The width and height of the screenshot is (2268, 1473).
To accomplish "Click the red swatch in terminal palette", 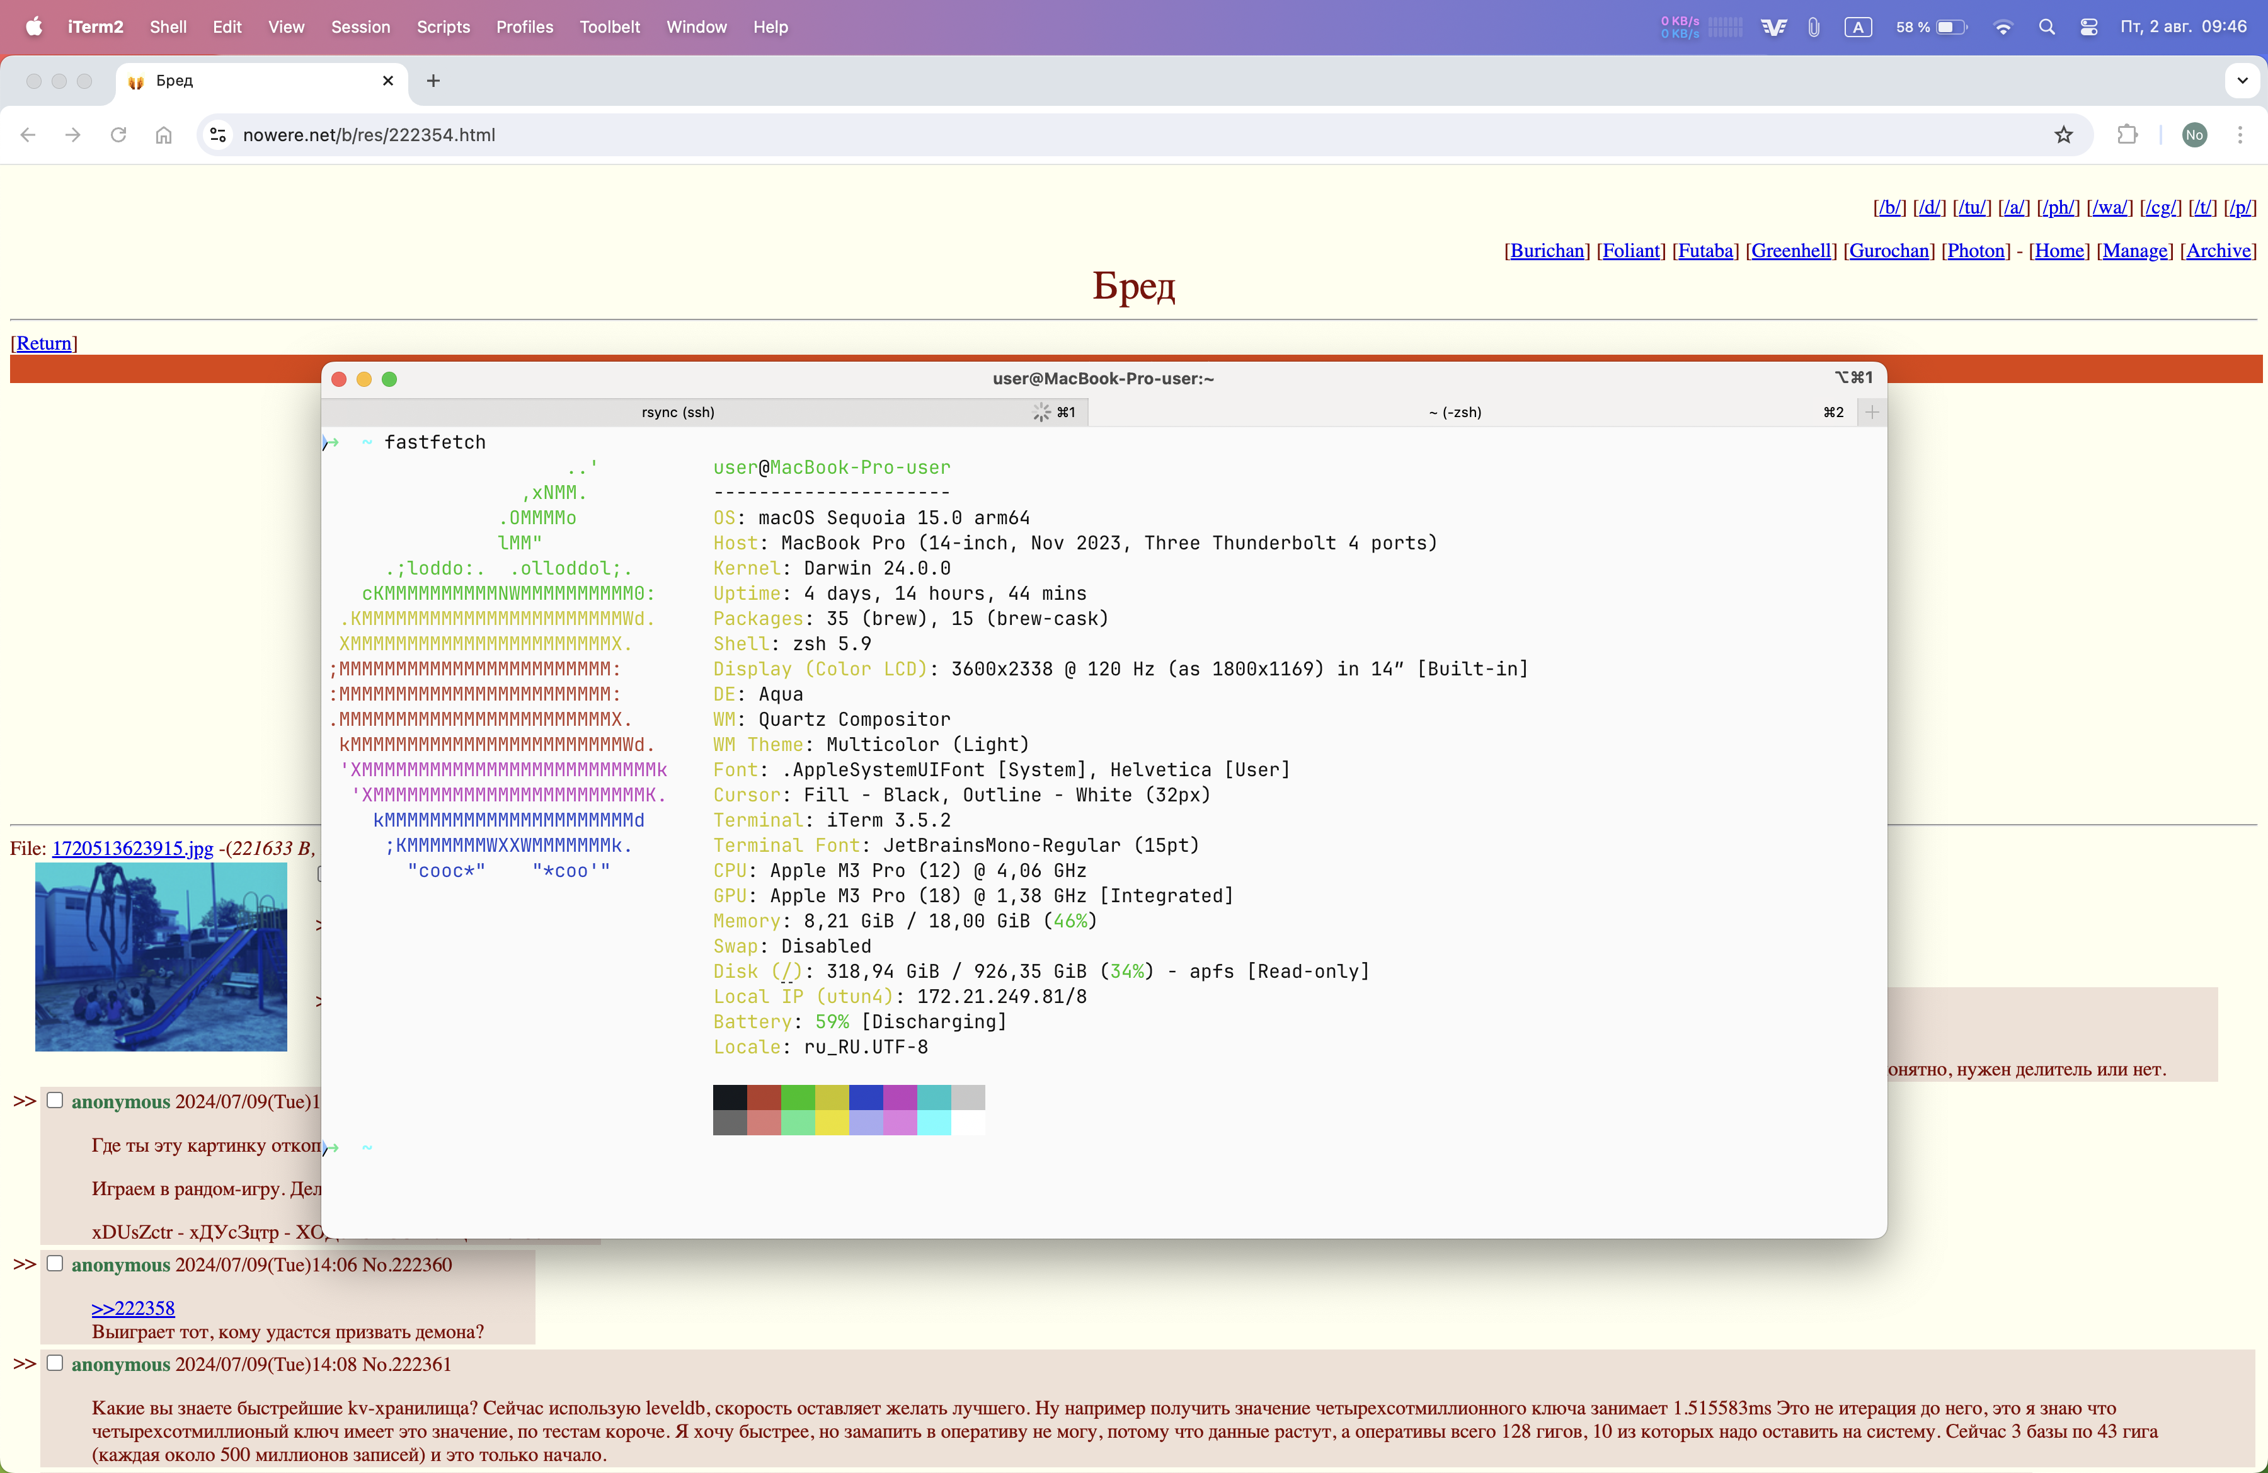I will 764,1097.
